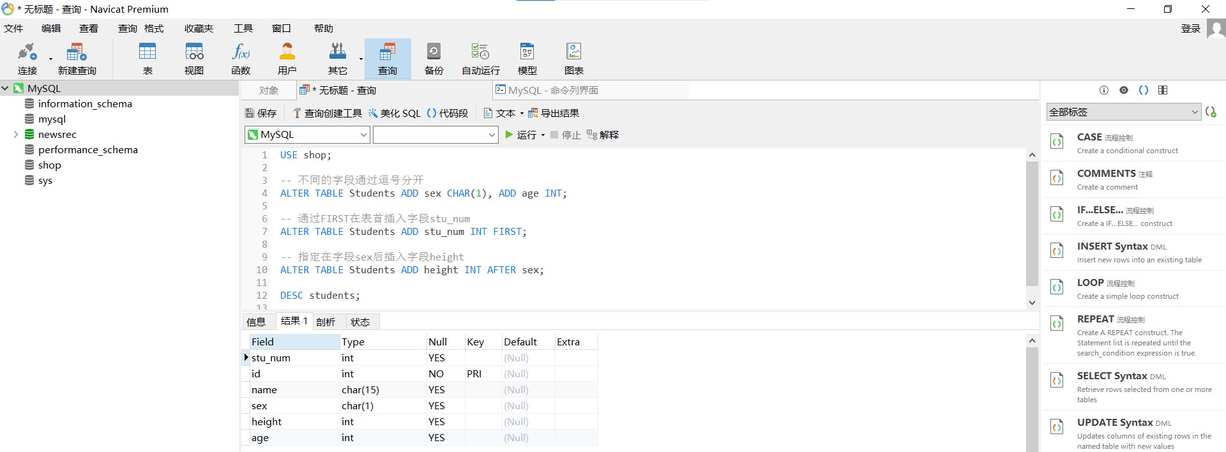Open the Help (帮助) menu
Screen dimensions: 1226x452
click(324, 29)
